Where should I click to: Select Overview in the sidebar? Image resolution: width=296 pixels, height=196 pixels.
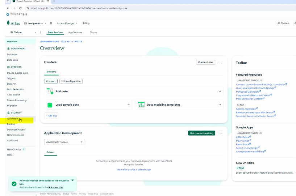20,42
